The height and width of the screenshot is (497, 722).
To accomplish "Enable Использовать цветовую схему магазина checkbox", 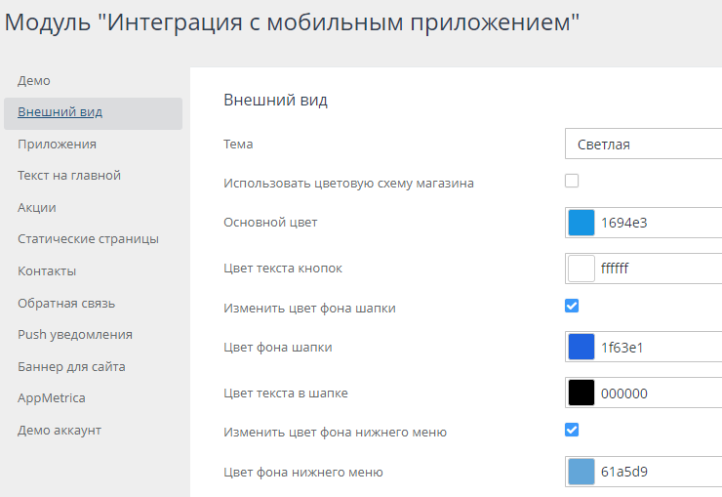I will coord(572,181).
